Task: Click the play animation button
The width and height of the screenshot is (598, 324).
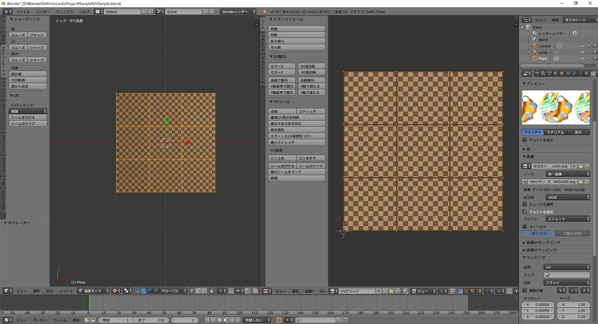Action: [225, 320]
